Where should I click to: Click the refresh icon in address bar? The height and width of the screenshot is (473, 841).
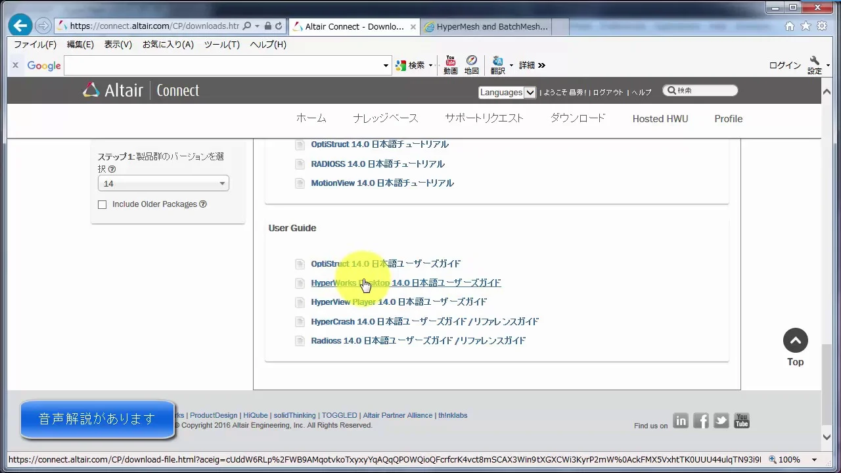[x=279, y=26]
